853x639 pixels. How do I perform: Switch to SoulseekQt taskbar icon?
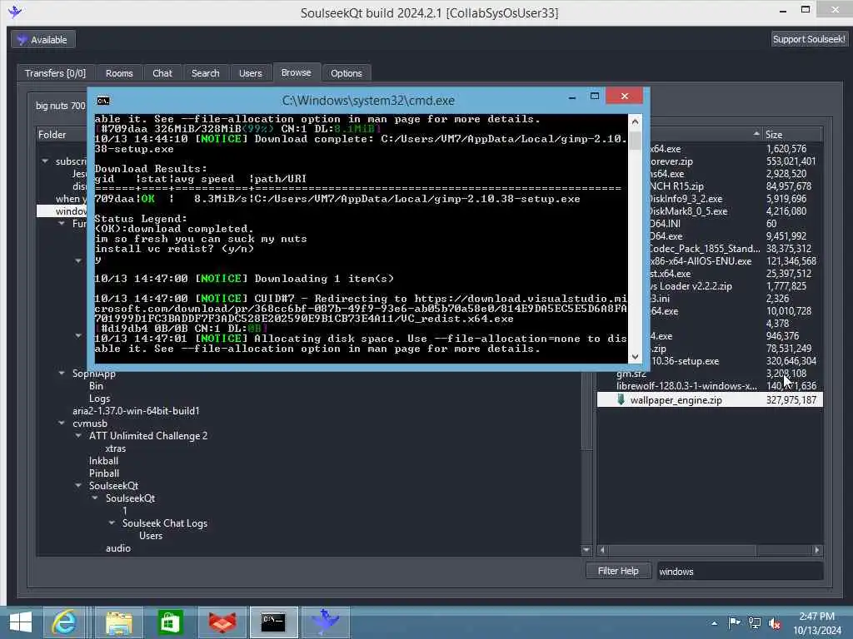tap(326, 622)
